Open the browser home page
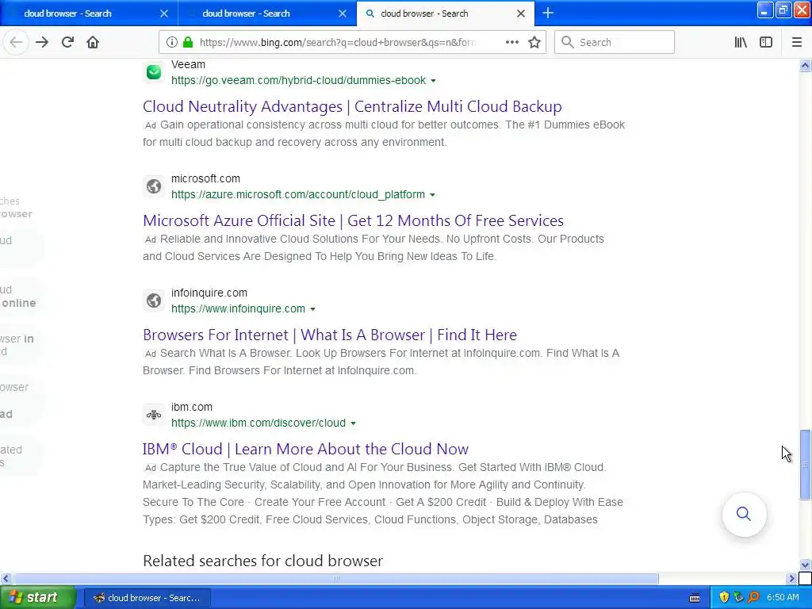Screen dimensions: 812x609 click(93, 43)
